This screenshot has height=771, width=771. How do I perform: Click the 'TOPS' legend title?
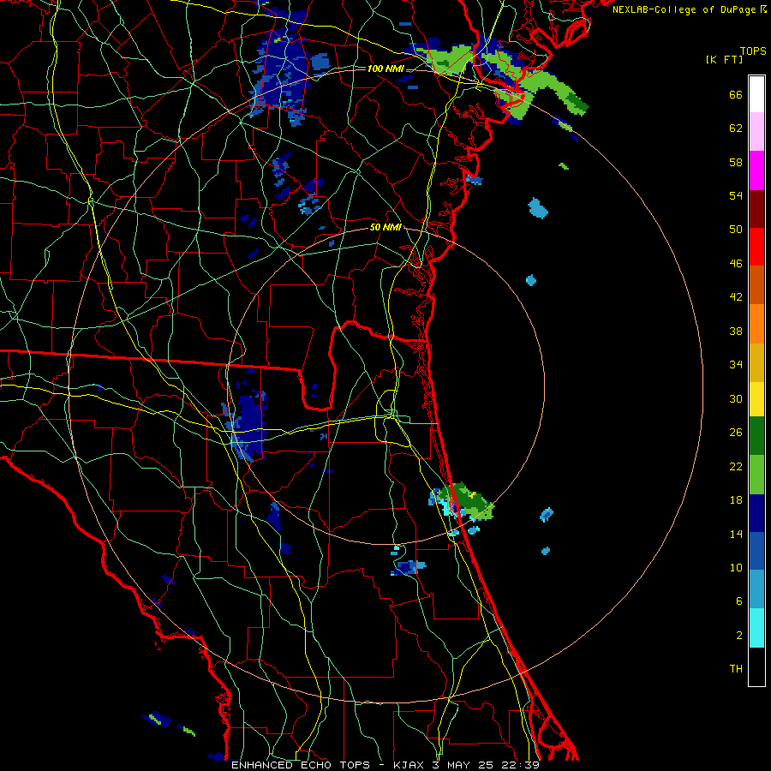coord(753,51)
